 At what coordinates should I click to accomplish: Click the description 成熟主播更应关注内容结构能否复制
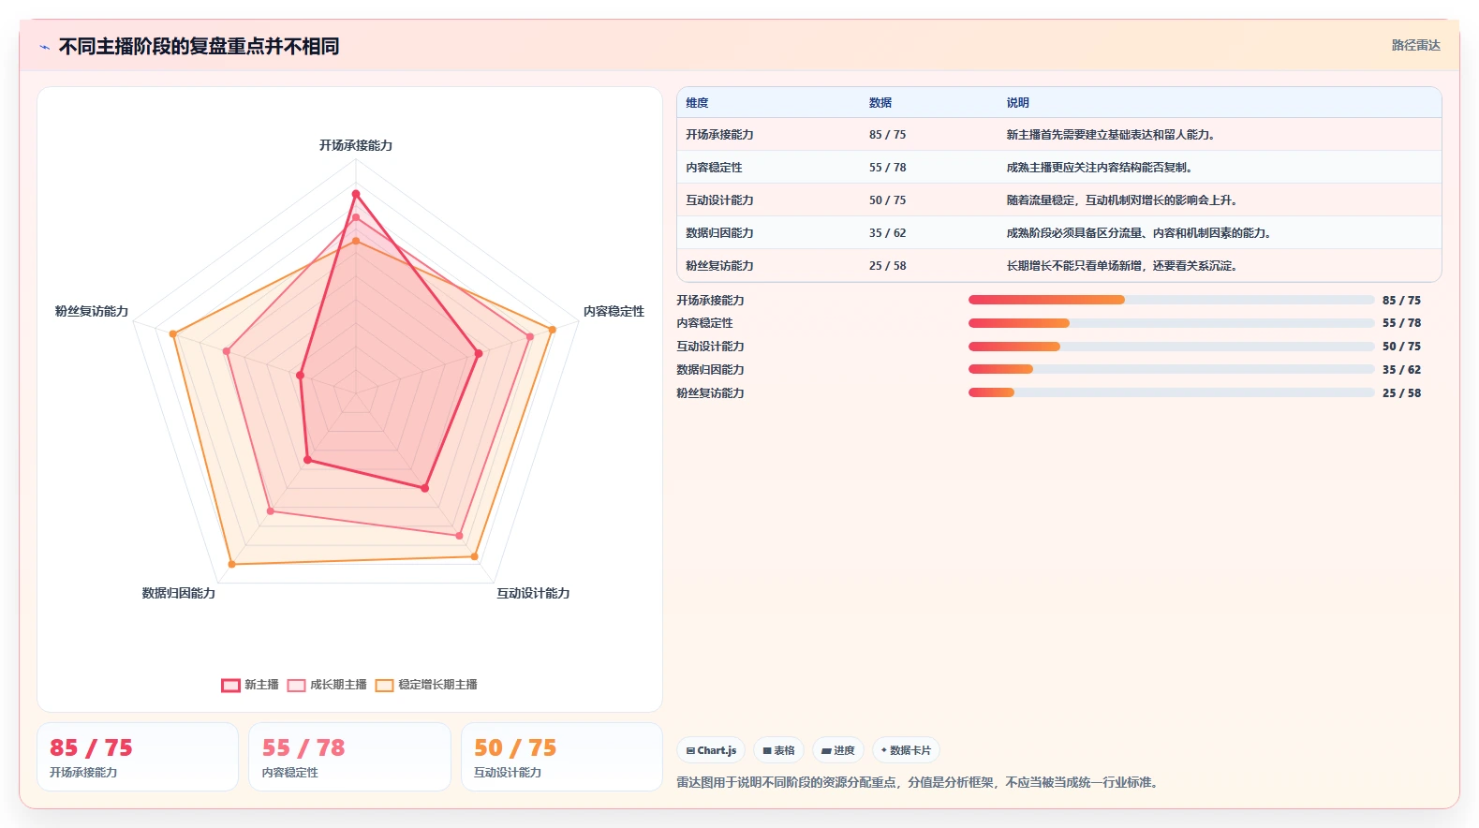point(1099,168)
